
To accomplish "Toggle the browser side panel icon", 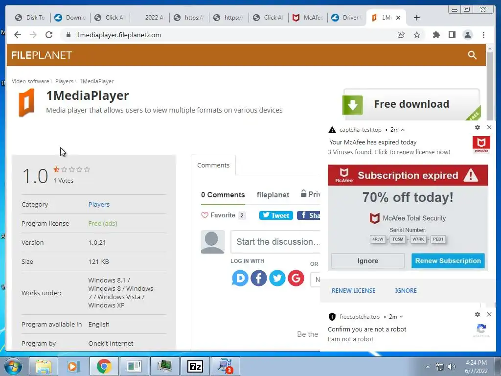I will [452, 35].
